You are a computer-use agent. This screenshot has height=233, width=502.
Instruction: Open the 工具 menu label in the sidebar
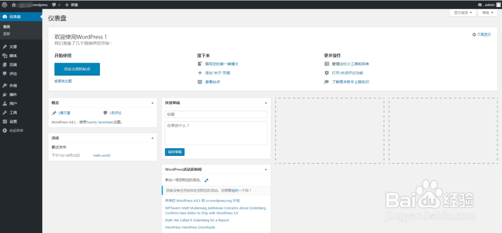(x=13, y=112)
